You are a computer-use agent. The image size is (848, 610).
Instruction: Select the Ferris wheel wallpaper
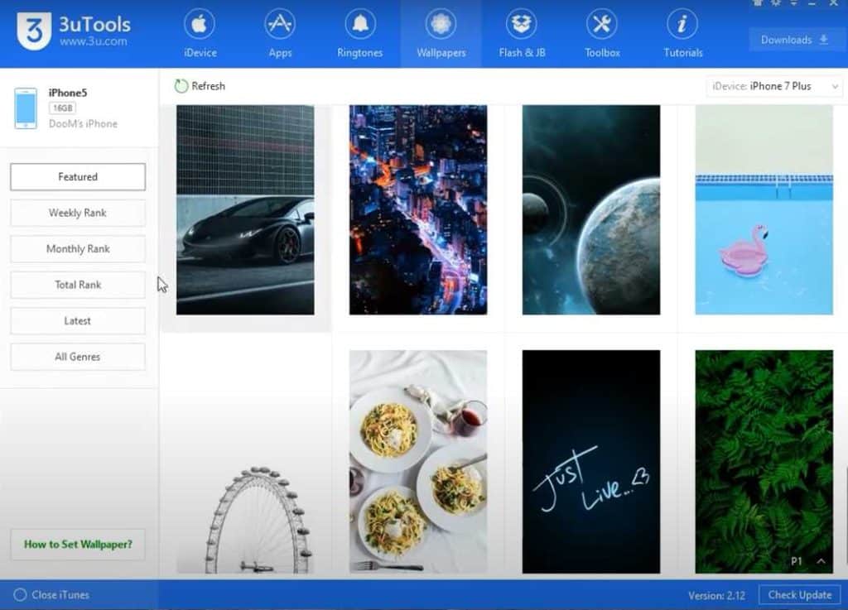245,461
